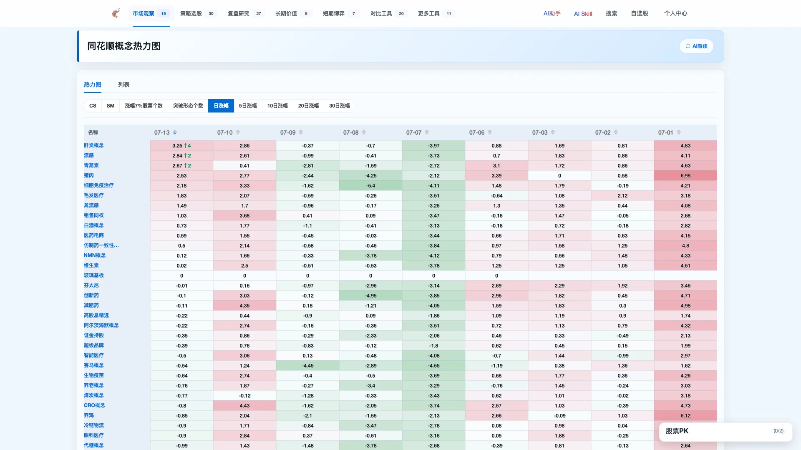
Task: Open the 玻璃基板 concept link
Action: tap(94, 275)
